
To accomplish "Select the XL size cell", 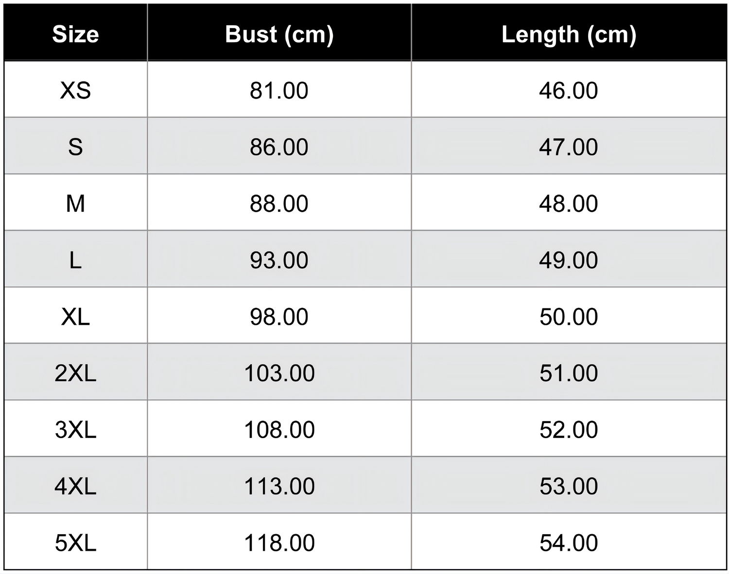I will tap(75, 317).
